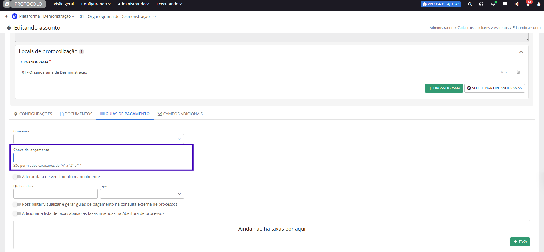Enable Possibilitar visualizar e gerar guias toggle
544x252 pixels.
click(x=17, y=204)
